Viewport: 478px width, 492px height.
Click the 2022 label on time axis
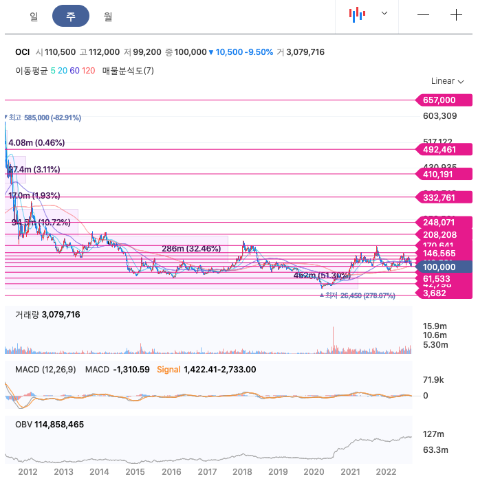[x=386, y=472]
